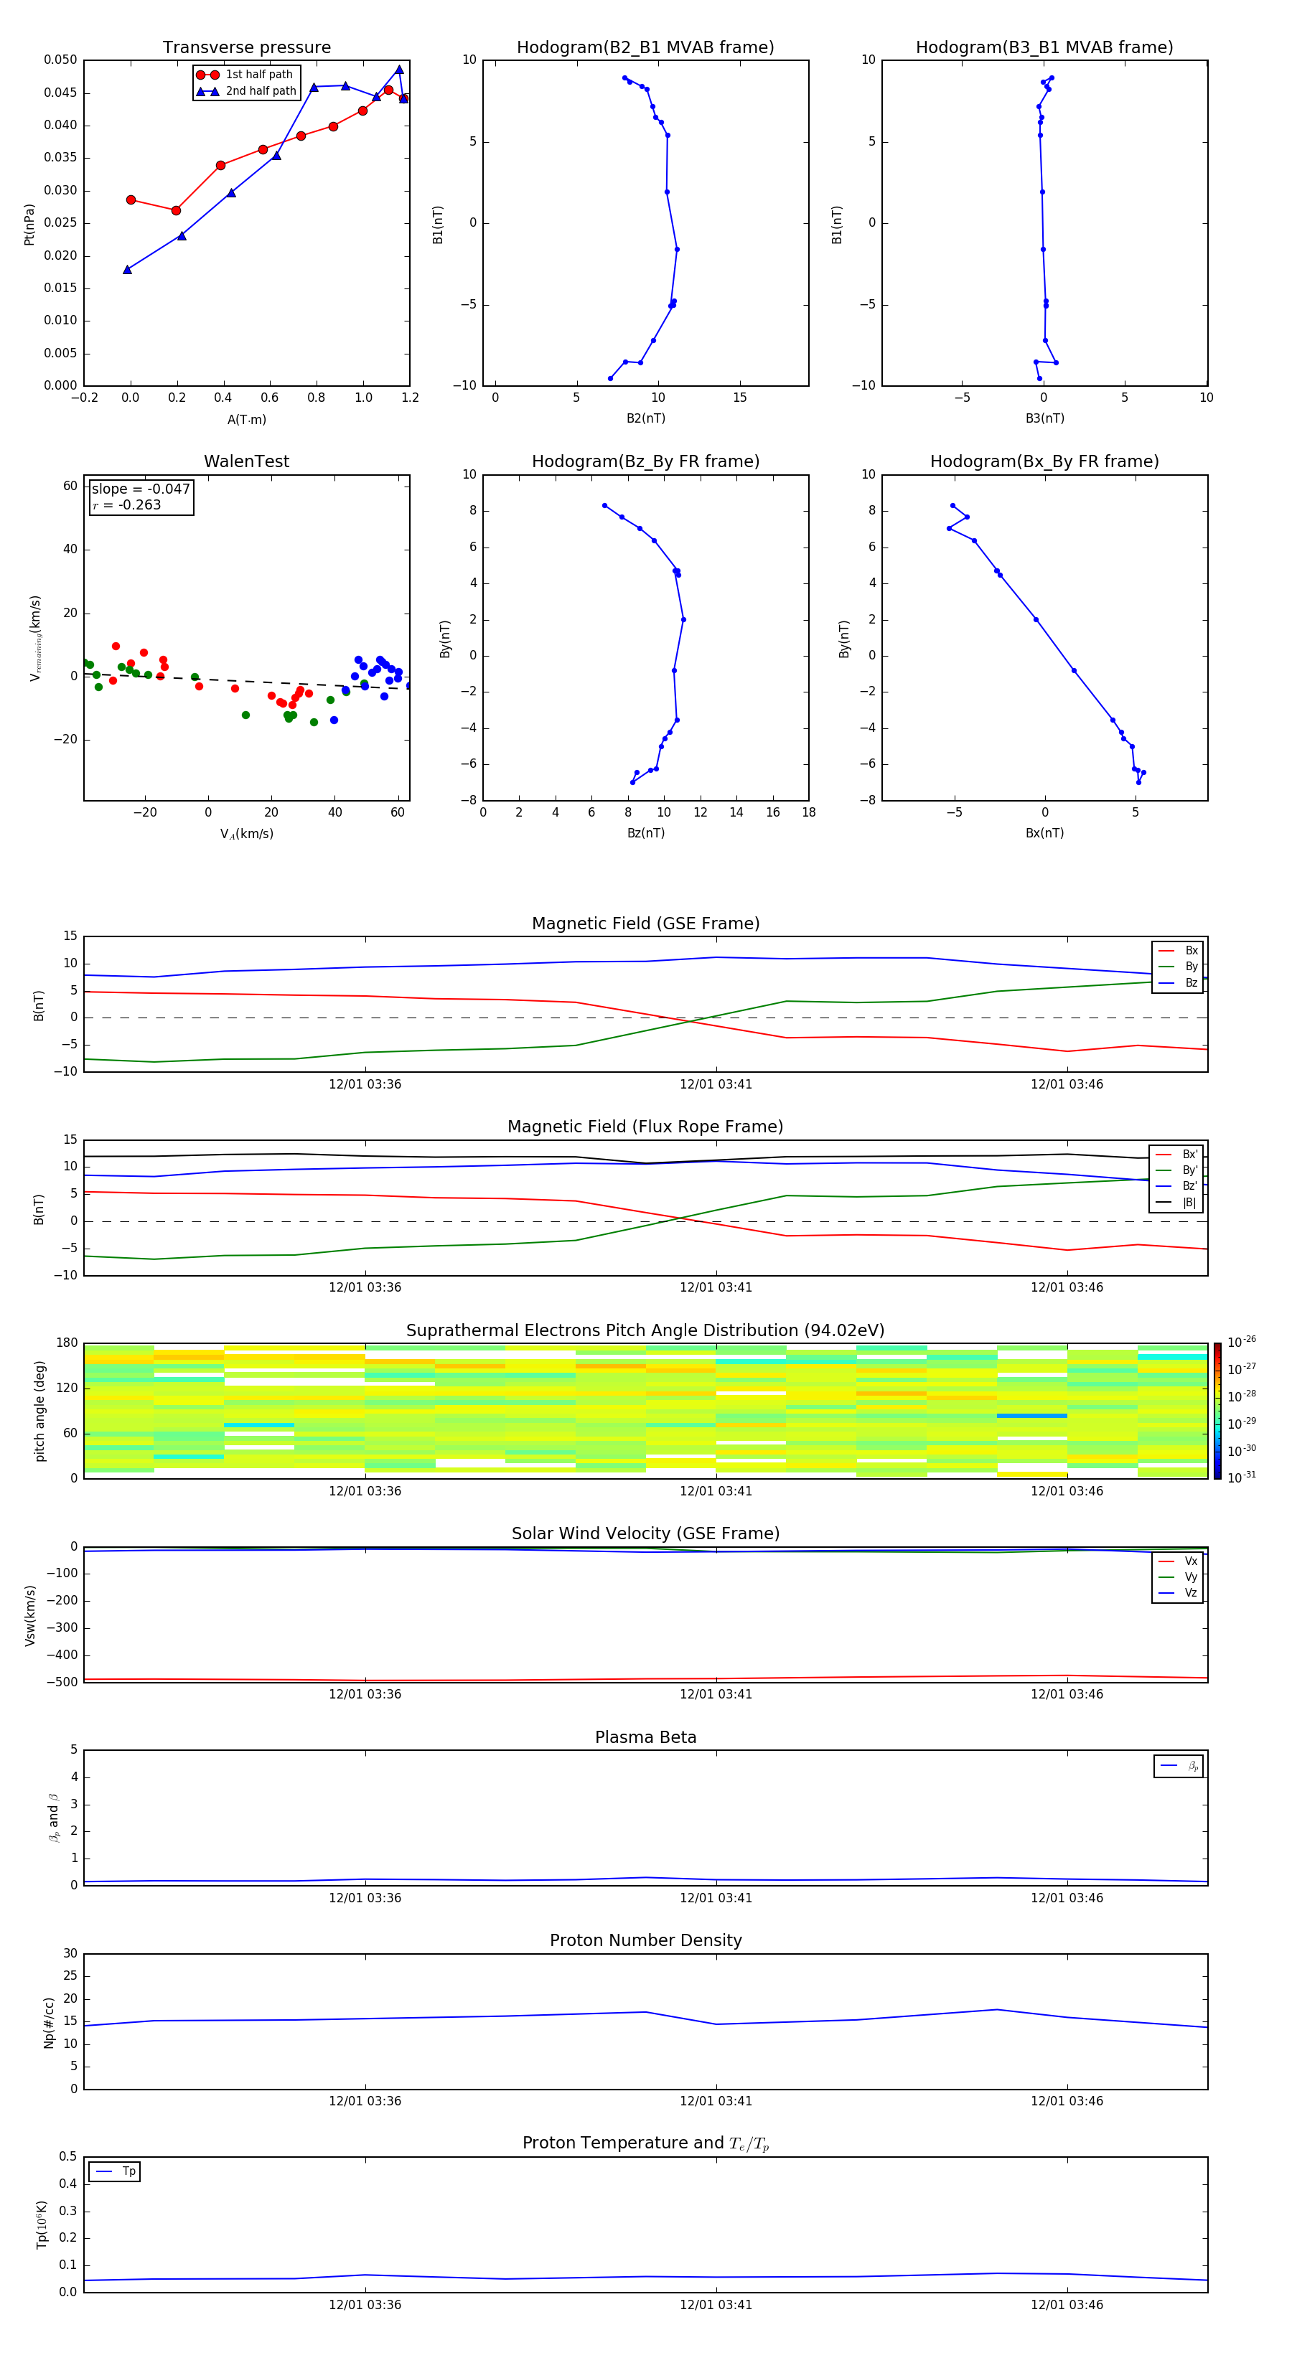Image resolution: width=1292 pixels, height=2368 pixels.
Task: Click the Vx legend entry in velocity plot
Action: 1178,1561
